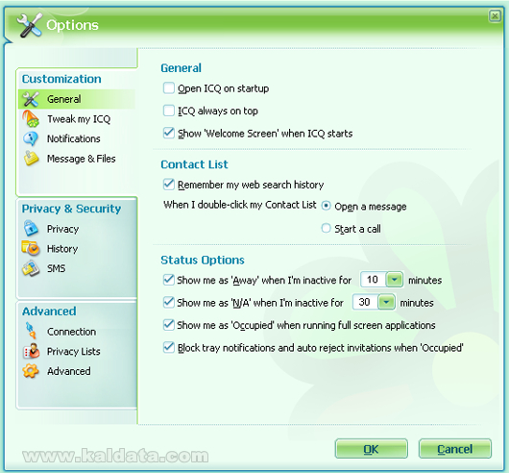This screenshot has width=509, height=473.
Task: Select Open a message radio button
Action: pyautogui.click(x=326, y=206)
